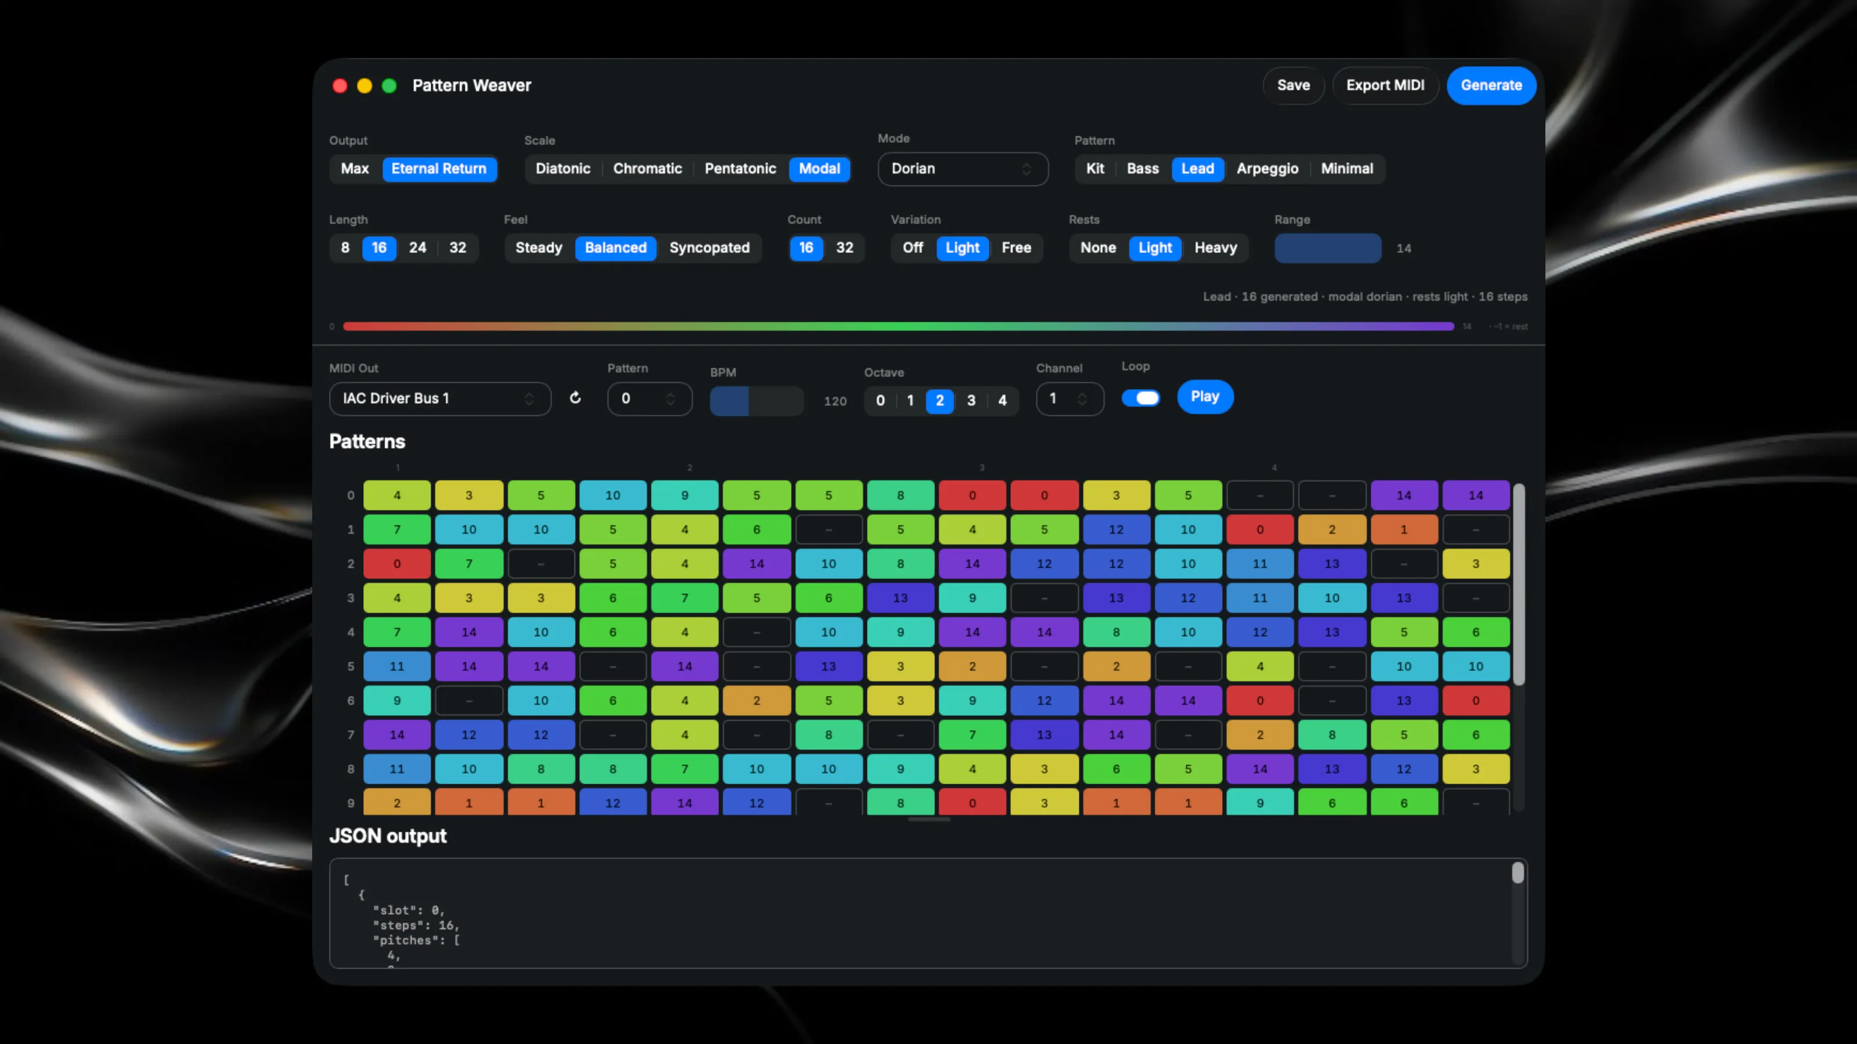Set Rests to Heavy

1215,248
